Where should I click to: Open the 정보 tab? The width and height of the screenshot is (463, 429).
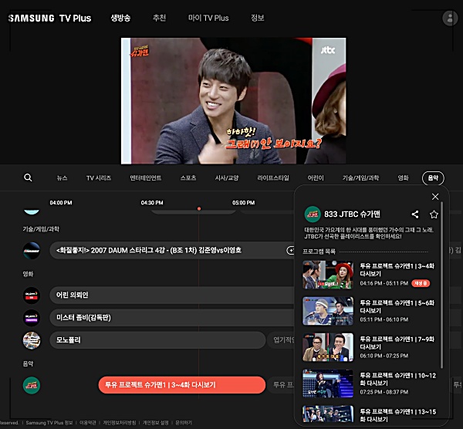tap(257, 18)
